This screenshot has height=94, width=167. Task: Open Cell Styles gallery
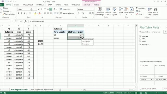114,11
